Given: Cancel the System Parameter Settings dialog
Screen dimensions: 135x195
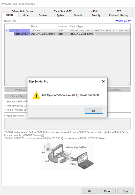Looking at the screenshot, I should 108,191.
